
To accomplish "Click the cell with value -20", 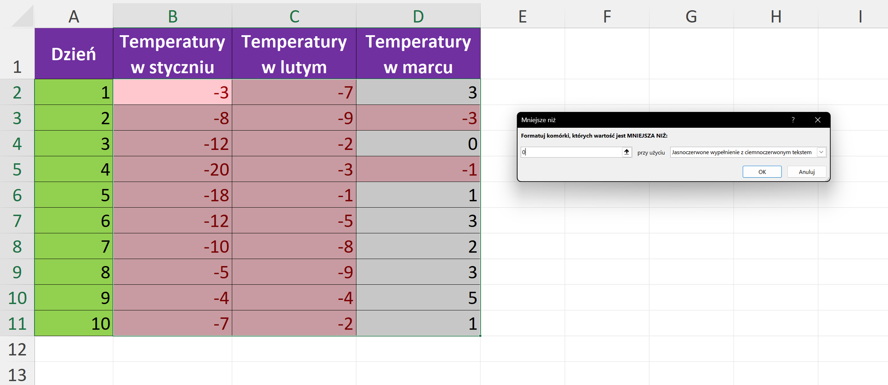I will [173, 169].
